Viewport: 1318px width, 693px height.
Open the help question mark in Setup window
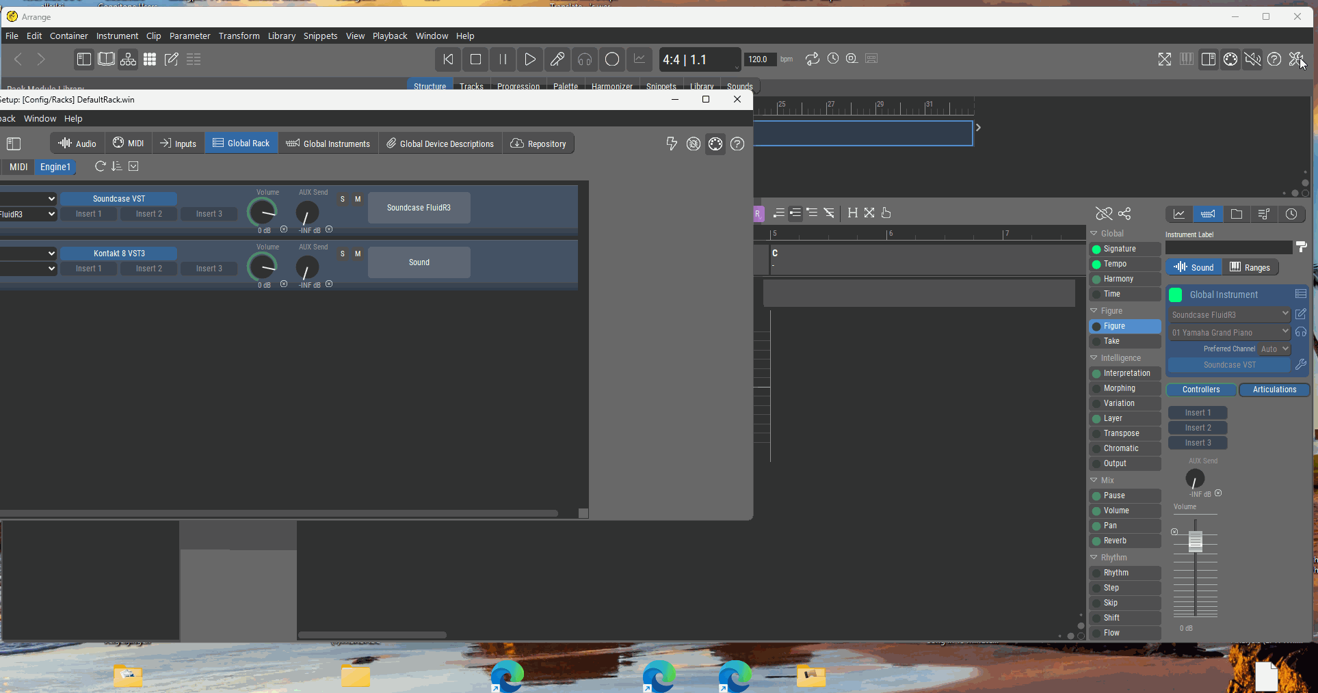737,144
